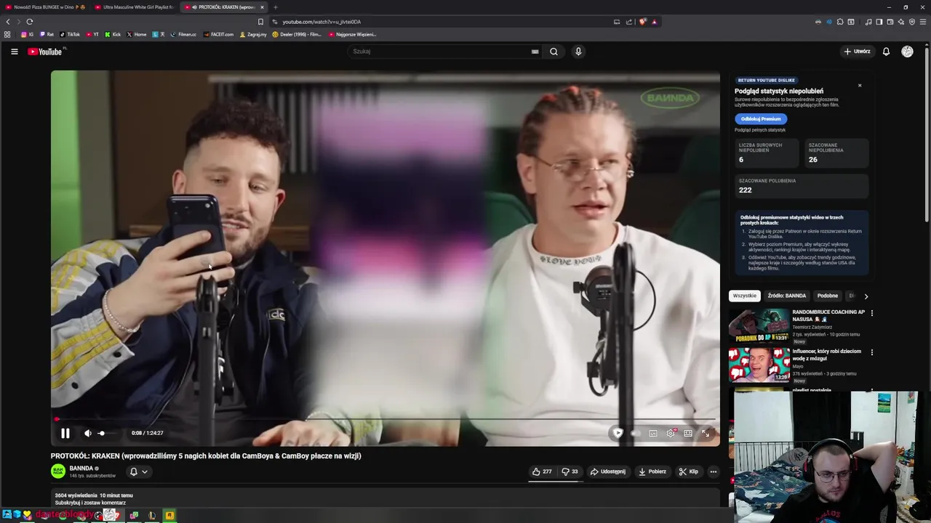This screenshot has height=523, width=931.
Task: Switch to the Nowość Pizza BUNGEE browser tab
Action: [x=45, y=7]
